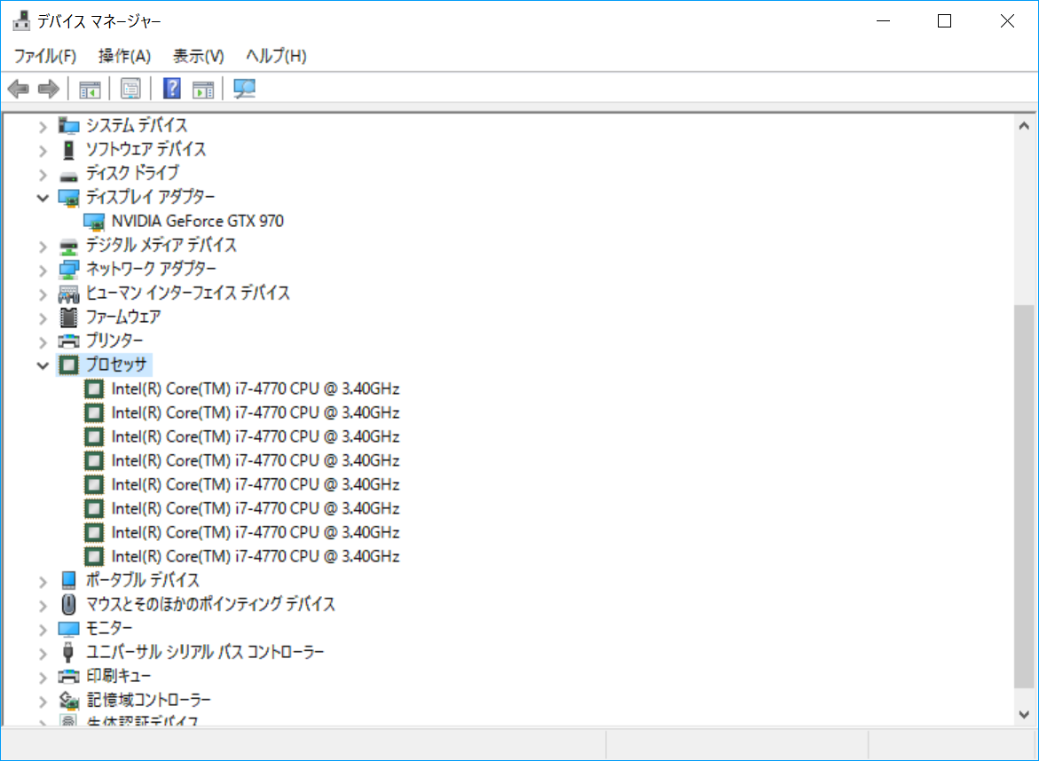Click the scrollbar down arrow

coord(1024,714)
